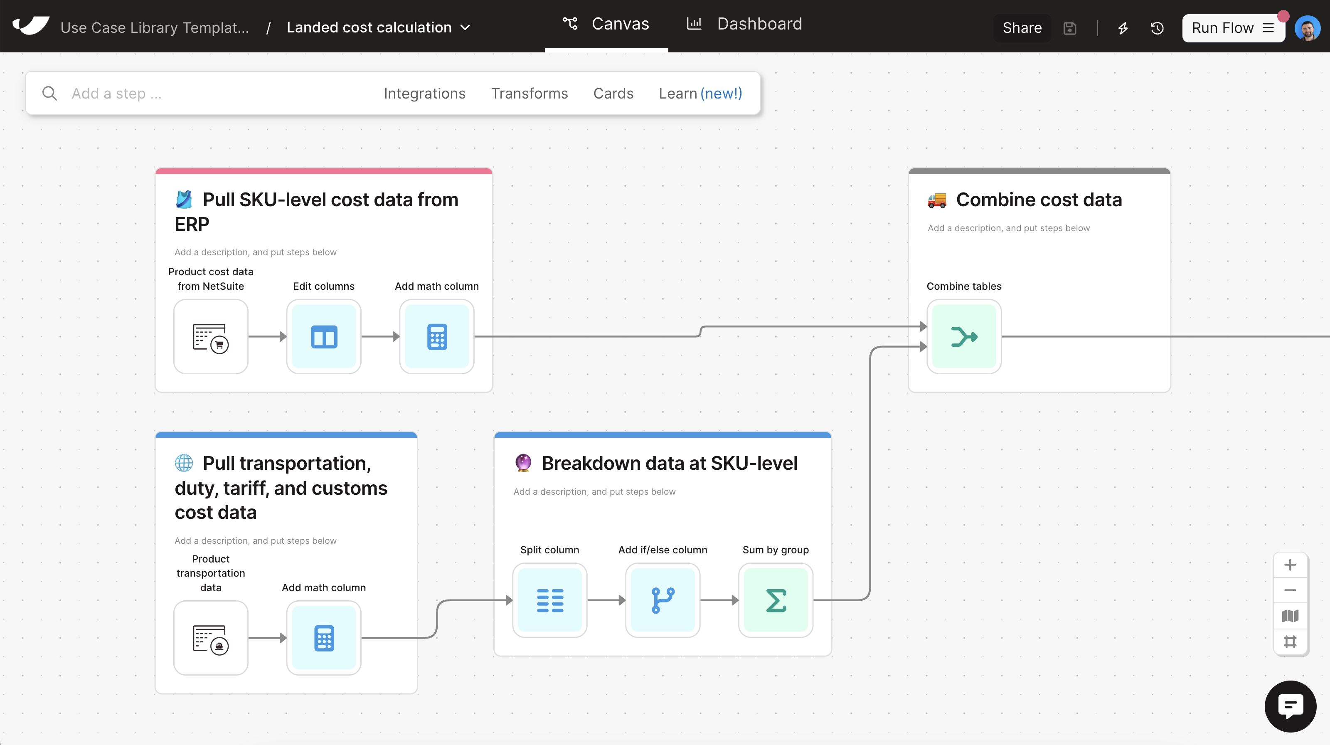
Task: Click the Product cost data from NetSuite label
Action: point(211,279)
